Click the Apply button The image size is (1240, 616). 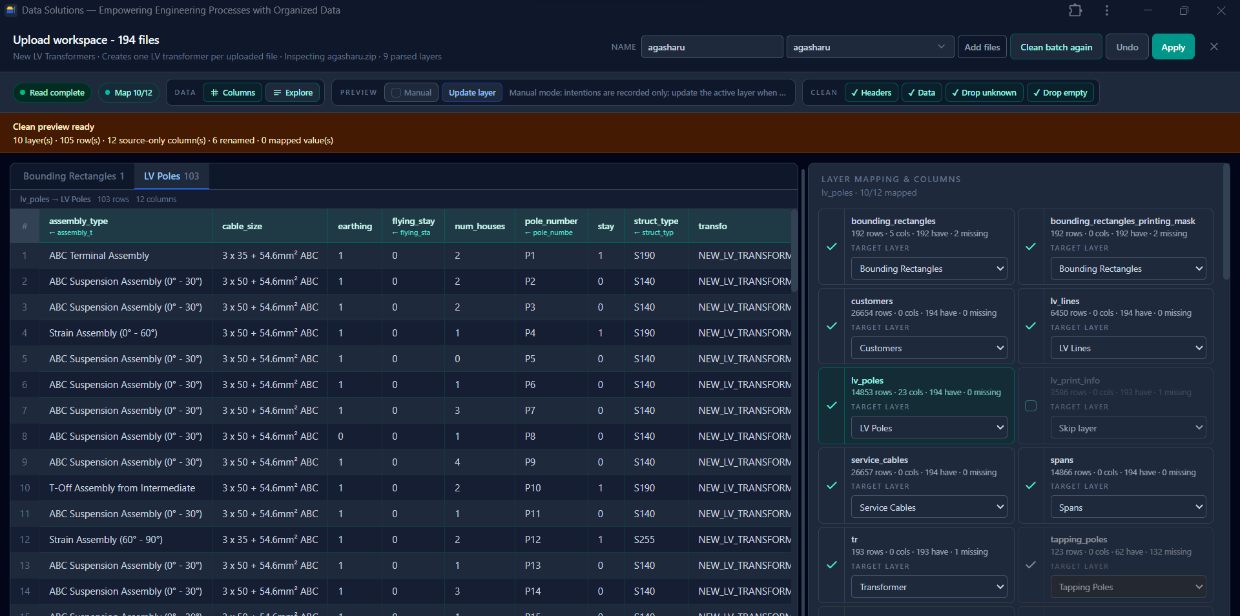1173,47
